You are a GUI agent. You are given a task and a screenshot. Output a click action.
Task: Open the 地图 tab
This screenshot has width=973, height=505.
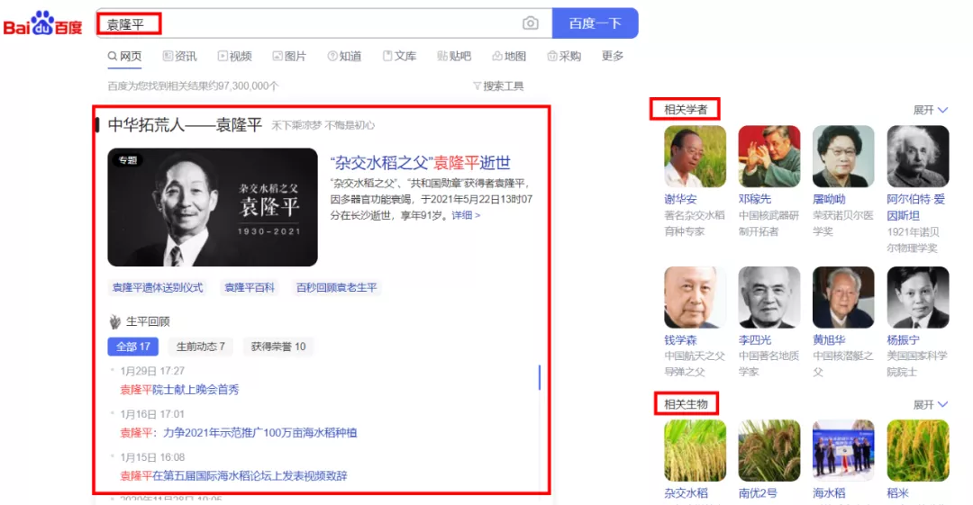click(509, 57)
